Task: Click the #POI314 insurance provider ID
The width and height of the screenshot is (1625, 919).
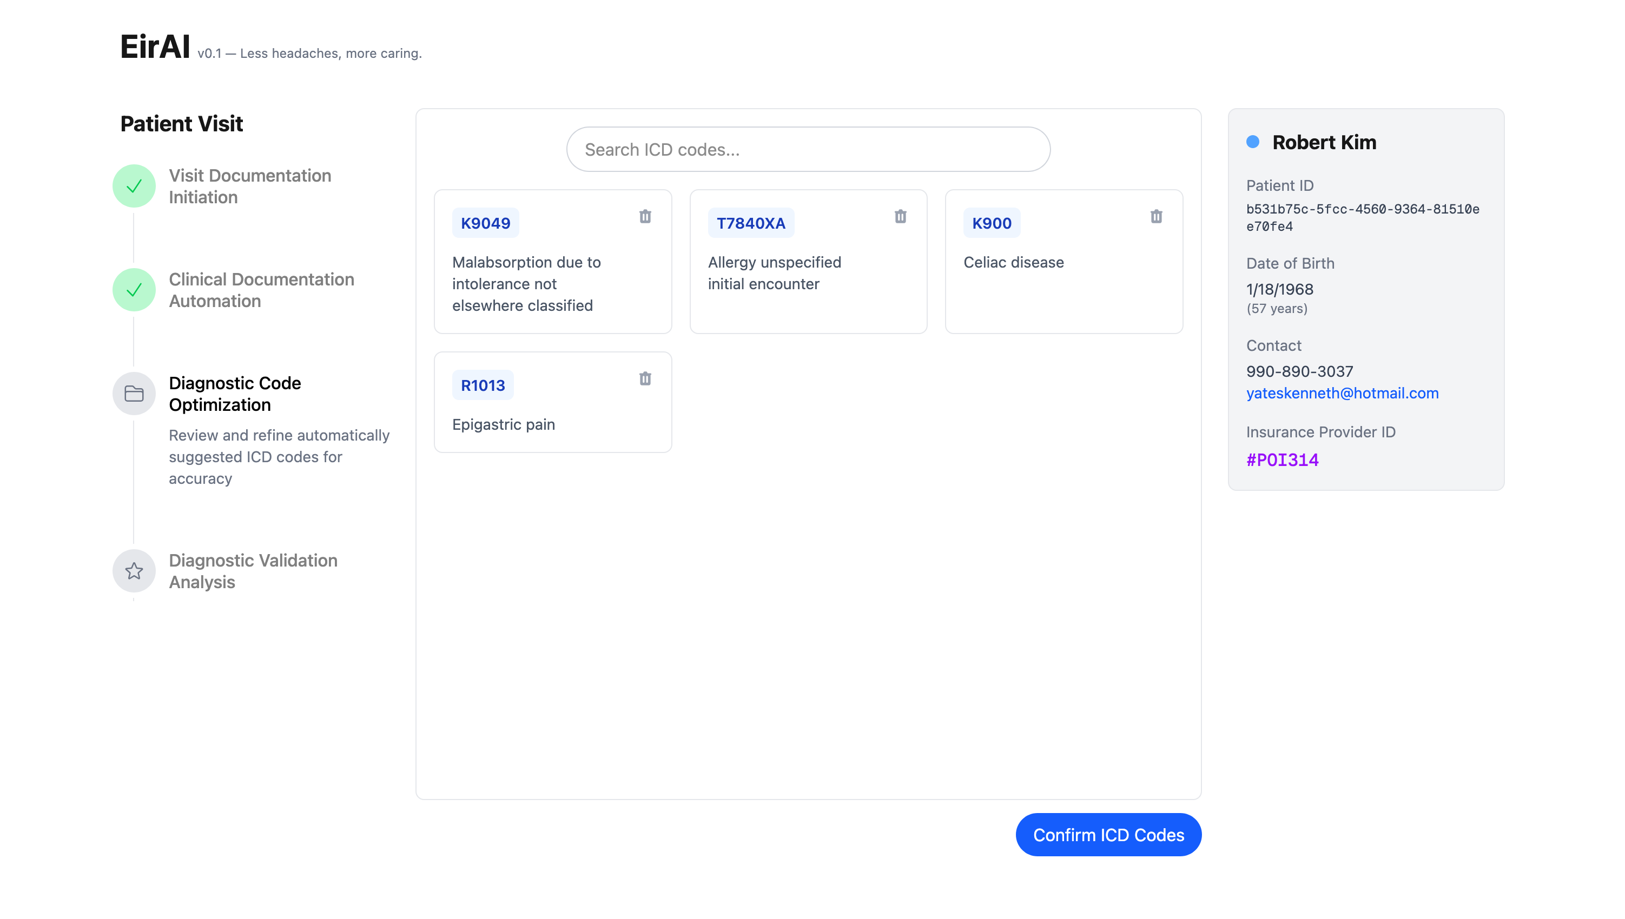Action: (x=1282, y=460)
